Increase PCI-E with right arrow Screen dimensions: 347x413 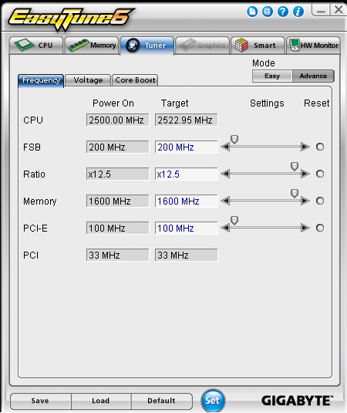point(305,228)
